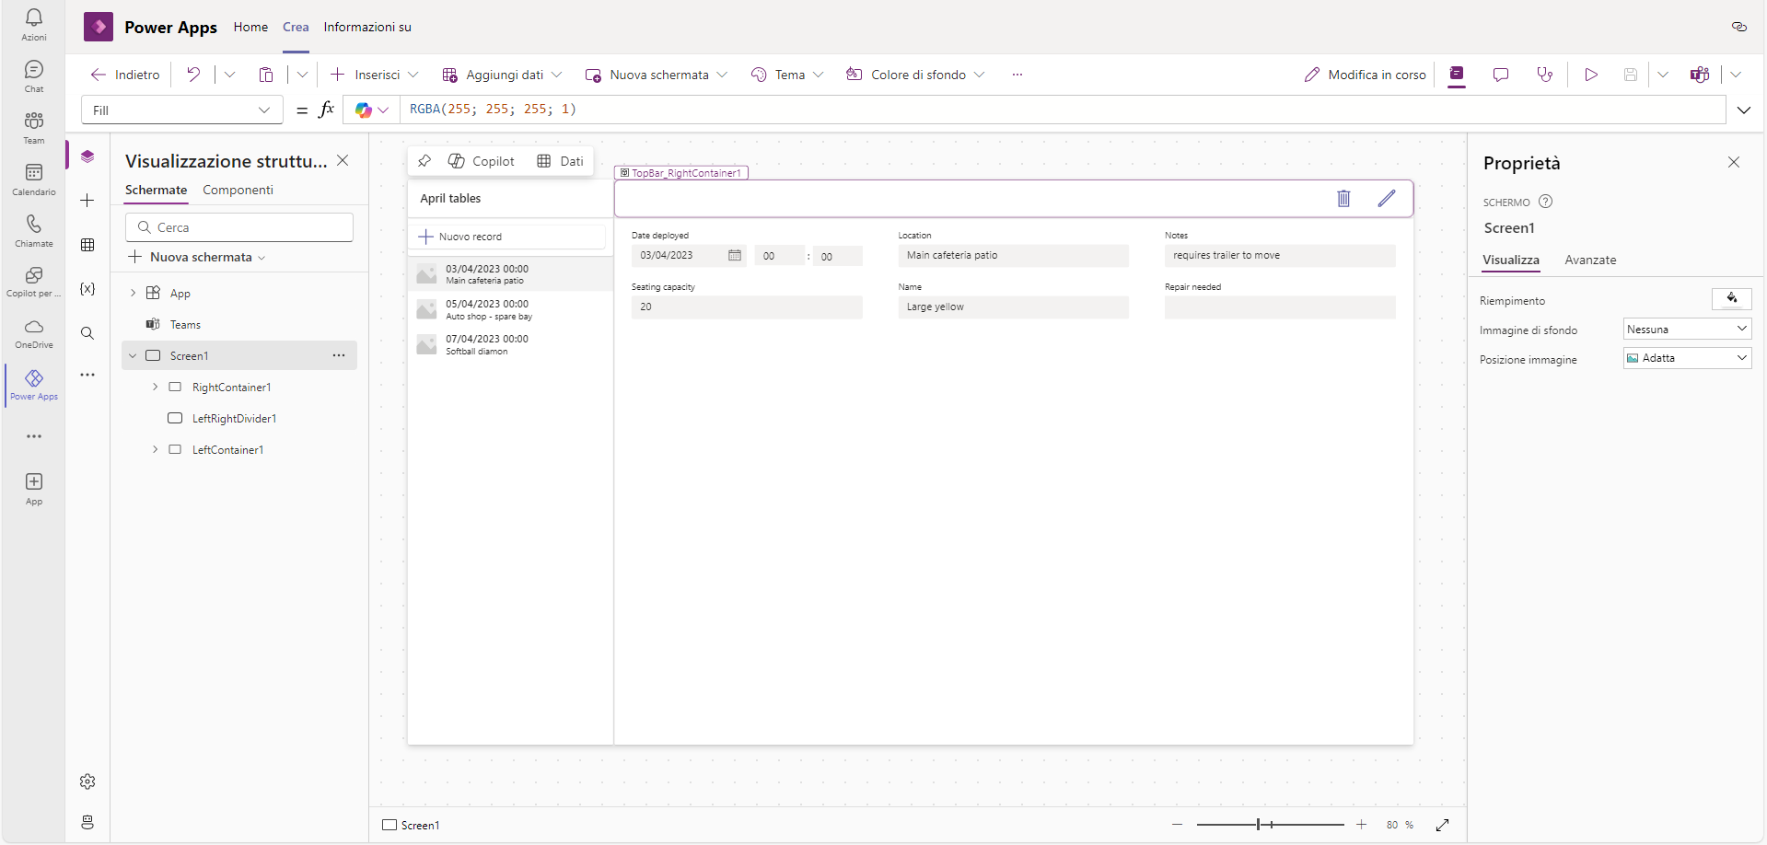Click the insert plus icon in left rail
The width and height of the screenshot is (1767, 845).
(x=87, y=201)
